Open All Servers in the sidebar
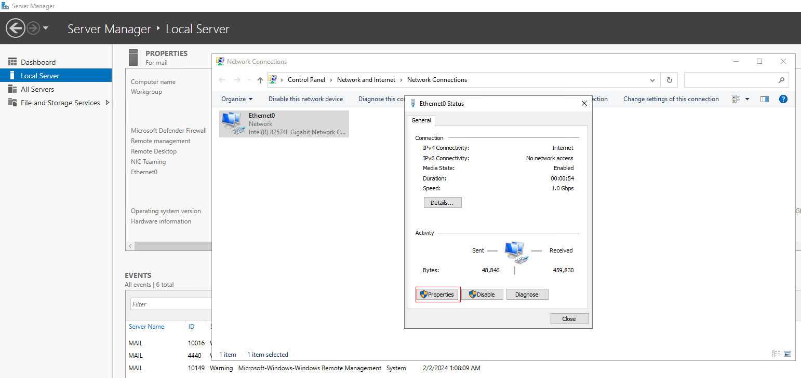801x378 pixels. pos(37,89)
